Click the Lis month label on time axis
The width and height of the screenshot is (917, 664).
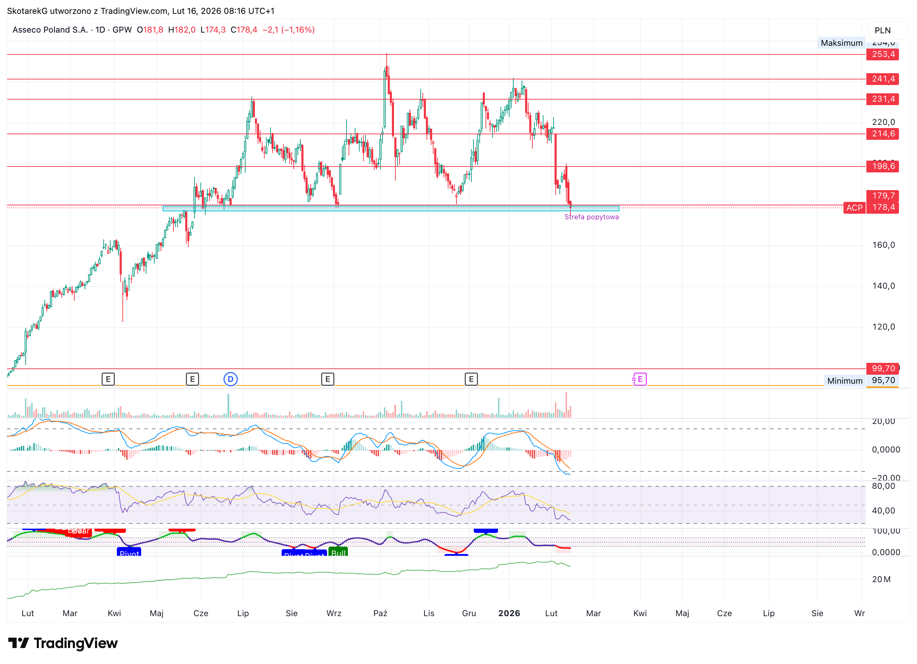click(429, 613)
